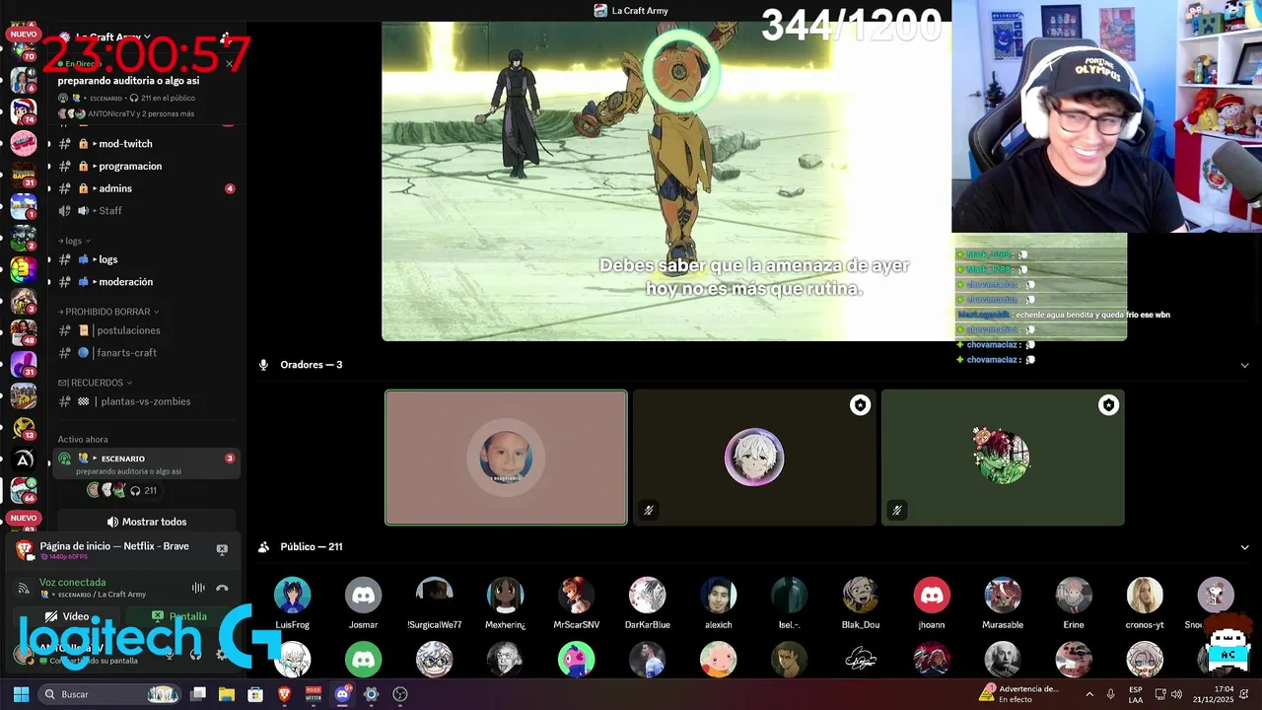
Task: Click the muted icon on the red-haired speaker tile
Action: [896, 510]
